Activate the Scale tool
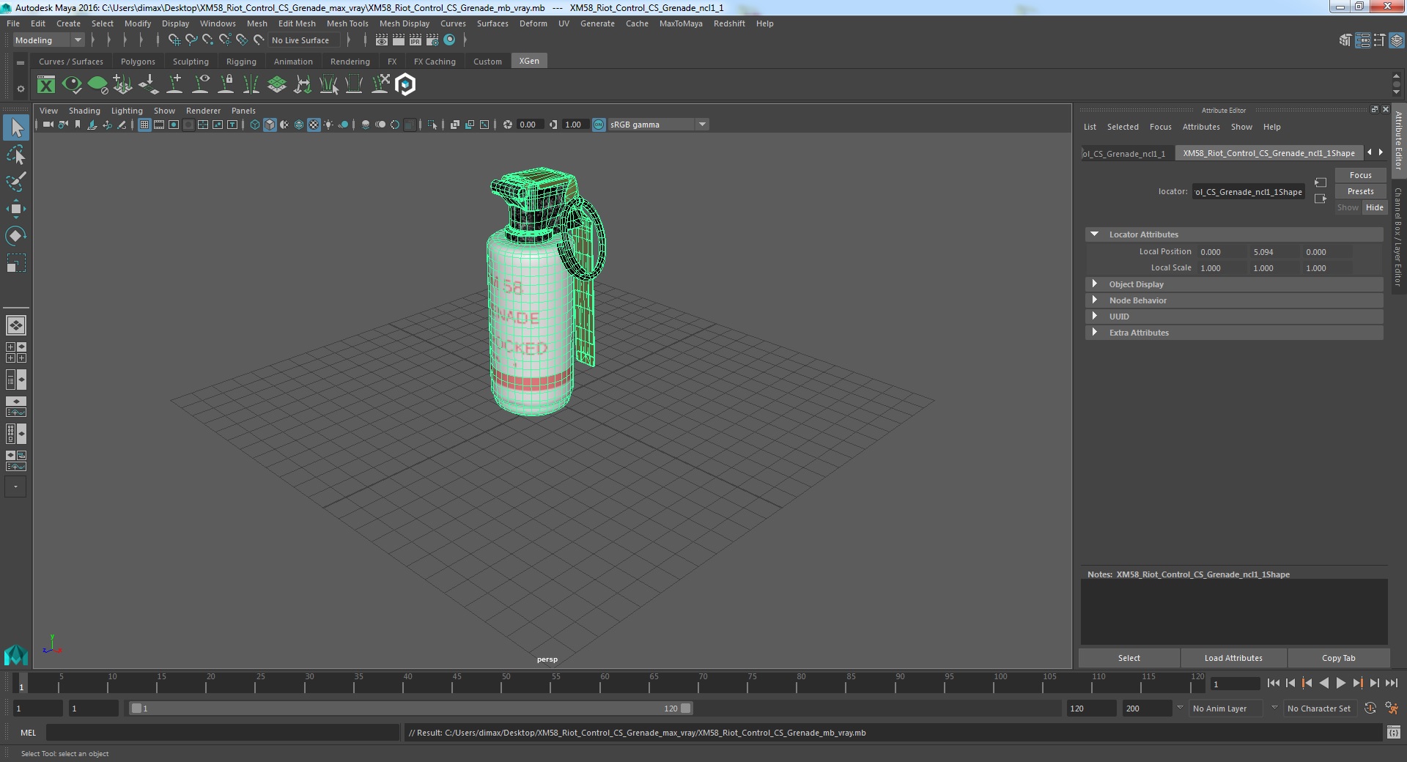Screen dimensions: 1407x762 [x=15, y=262]
